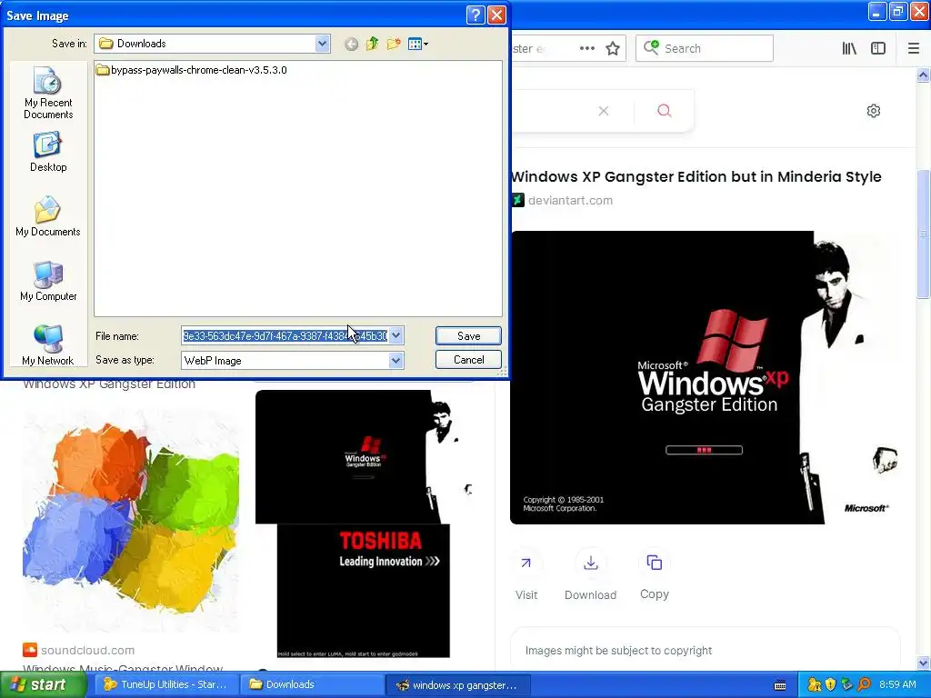Select the small Gangster Edition thumbnail
The height and width of the screenshot is (698, 931).
365,456
